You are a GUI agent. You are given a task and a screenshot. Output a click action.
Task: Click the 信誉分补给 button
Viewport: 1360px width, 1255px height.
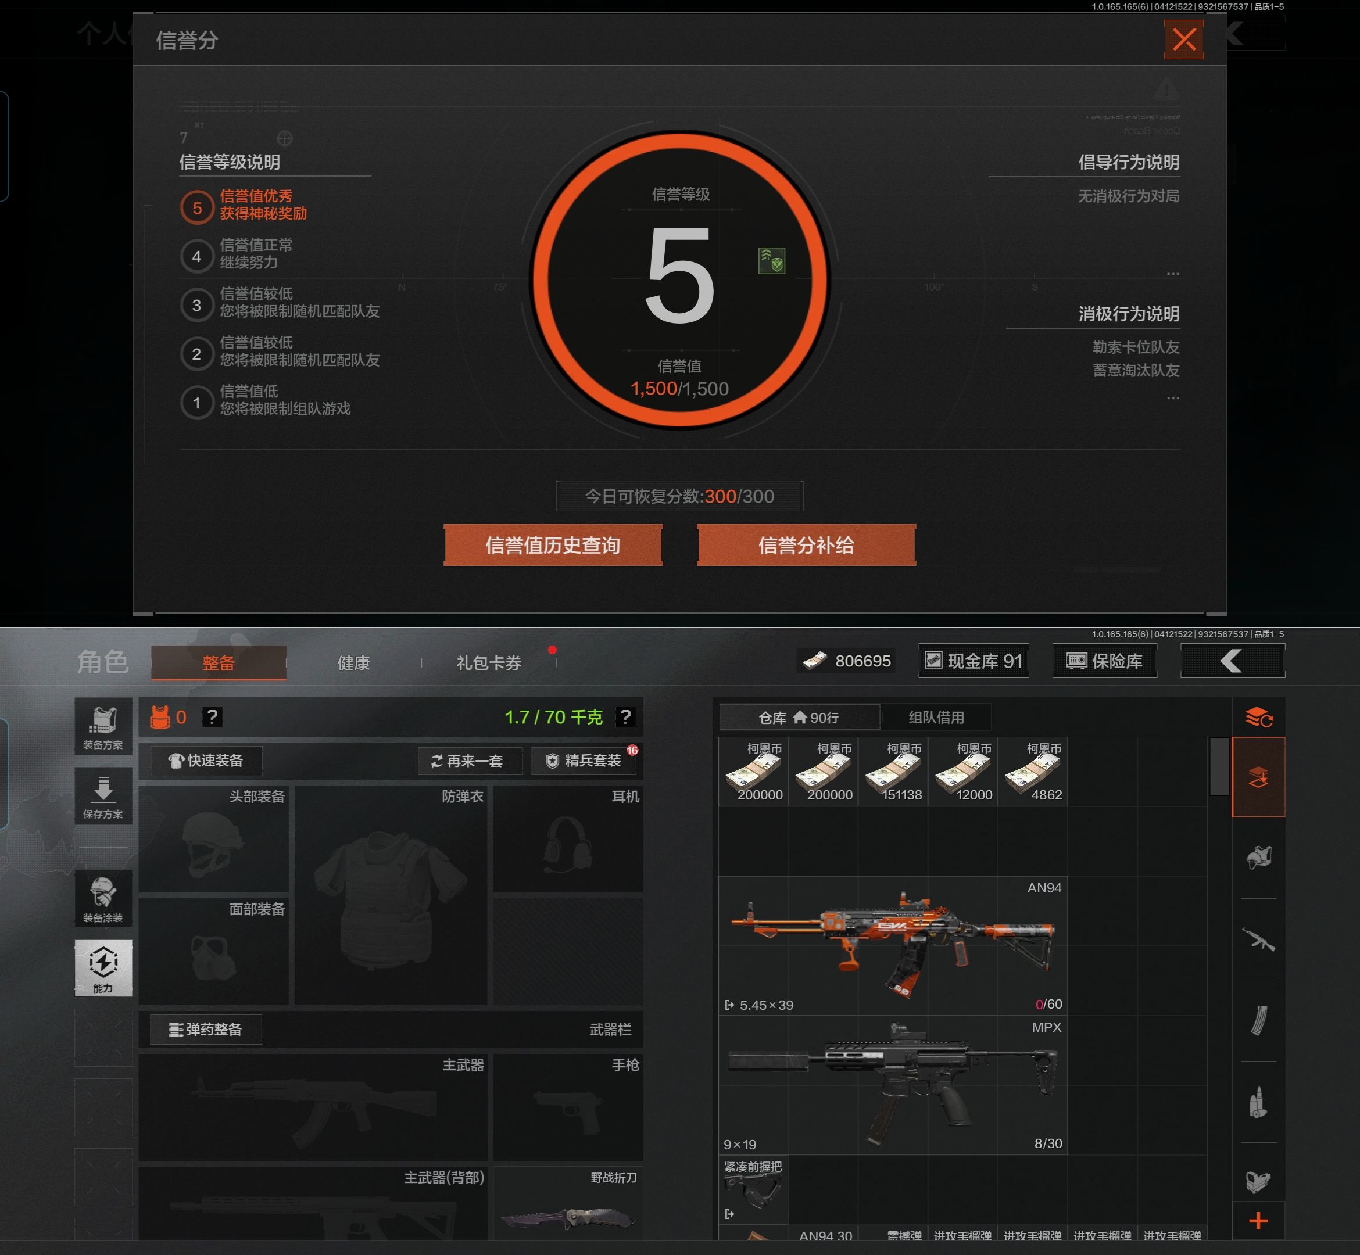pyautogui.click(x=806, y=546)
